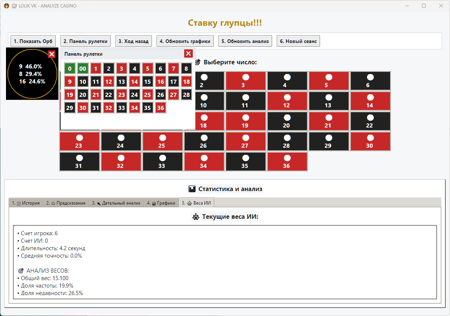Choose large tile 35 in main grid
This screenshot has height=316, width=450.
246,162
